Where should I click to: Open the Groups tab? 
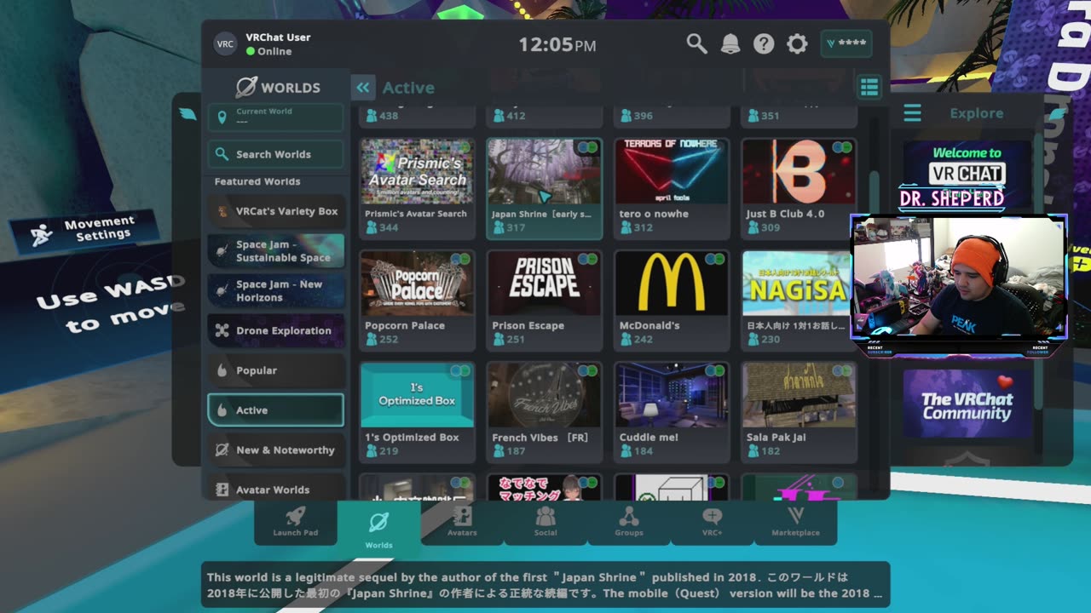click(x=629, y=522)
